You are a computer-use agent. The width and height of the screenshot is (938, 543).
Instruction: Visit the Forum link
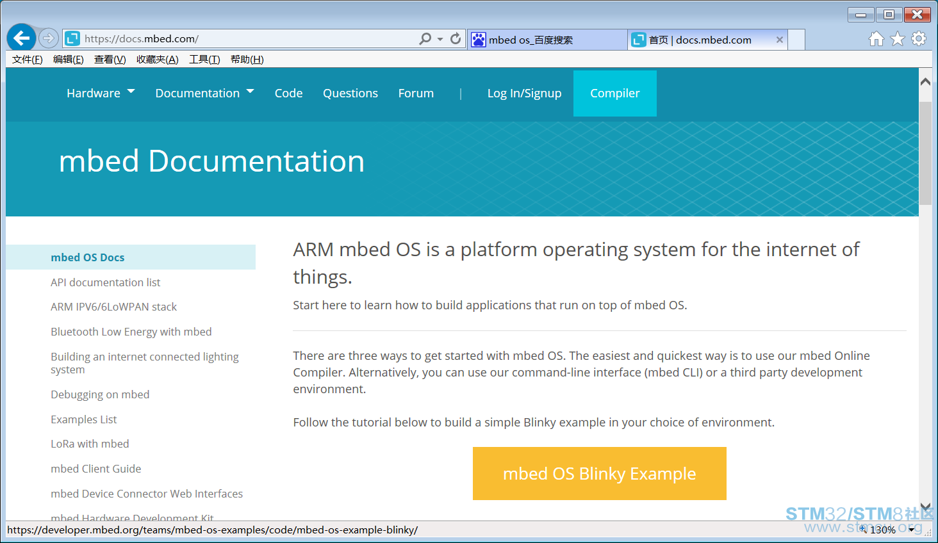(x=416, y=93)
